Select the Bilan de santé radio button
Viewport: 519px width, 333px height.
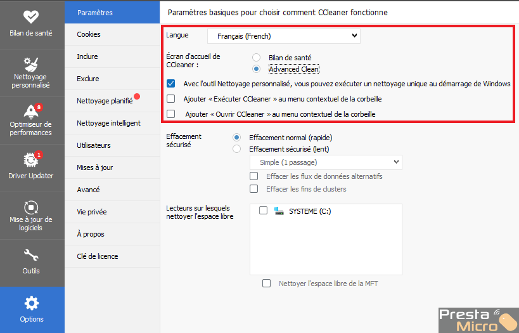pos(256,58)
